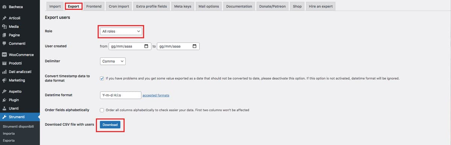This screenshot has width=451, height=145.
Task: Click the Marketing megaphone icon
Action: [x=4, y=80]
